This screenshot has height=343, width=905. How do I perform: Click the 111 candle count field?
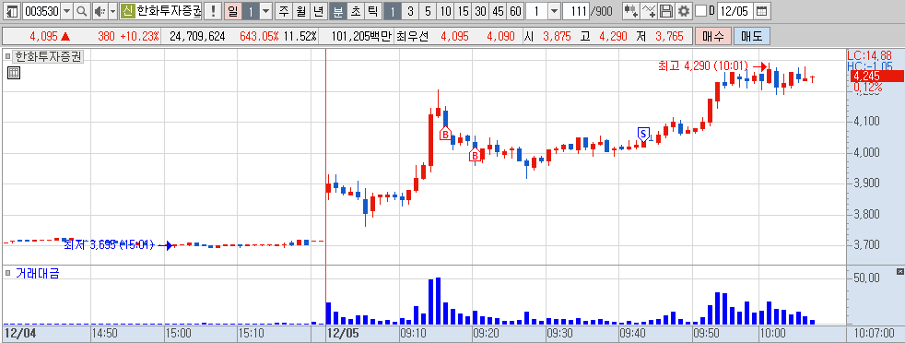tap(575, 11)
